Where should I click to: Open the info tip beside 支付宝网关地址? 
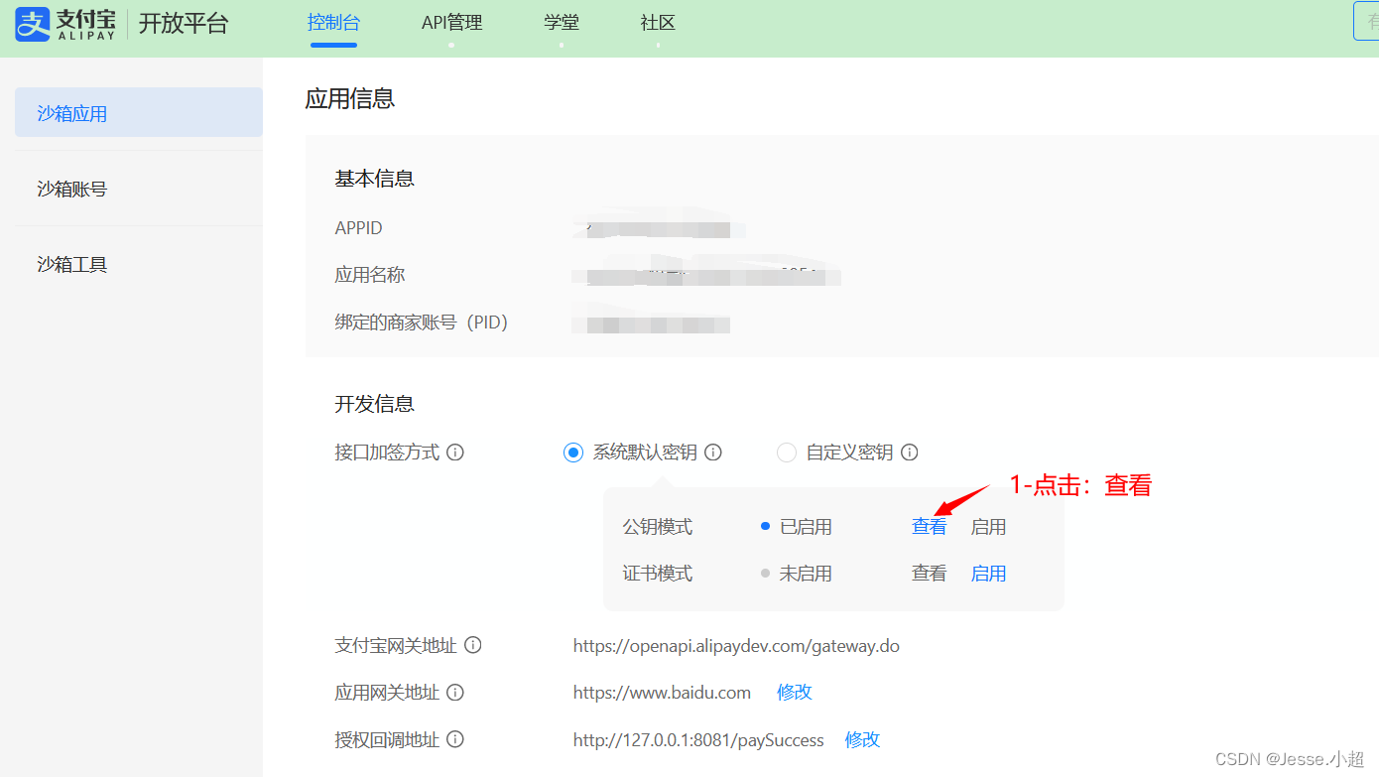473,645
